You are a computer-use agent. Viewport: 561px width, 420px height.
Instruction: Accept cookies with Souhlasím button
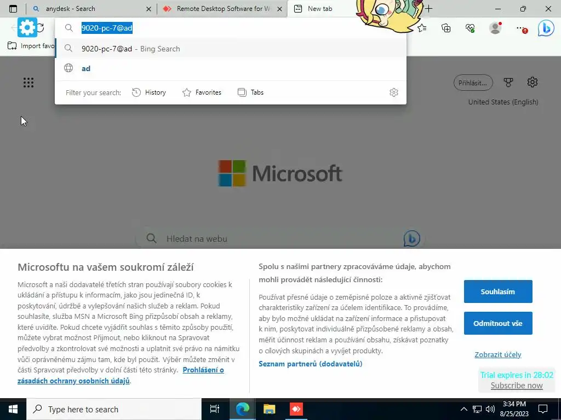[498, 291]
